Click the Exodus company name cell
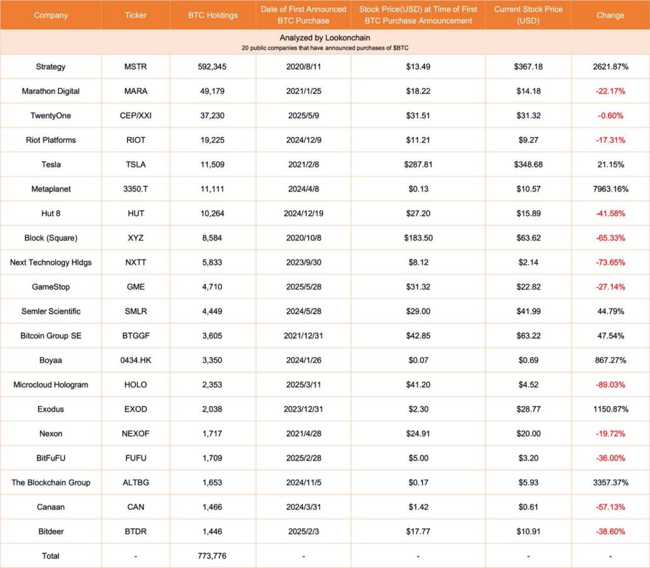This screenshot has width=650, height=568. click(x=51, y=409)
